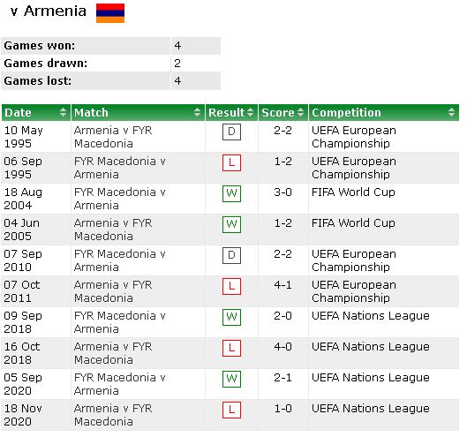The image size is (467, 437).
Task: Click the L result badge for 06 Sep 1995
Action: (x=231, y=162)
